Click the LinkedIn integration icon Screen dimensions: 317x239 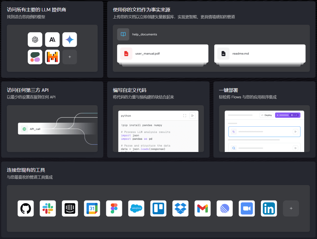point(269,208)
